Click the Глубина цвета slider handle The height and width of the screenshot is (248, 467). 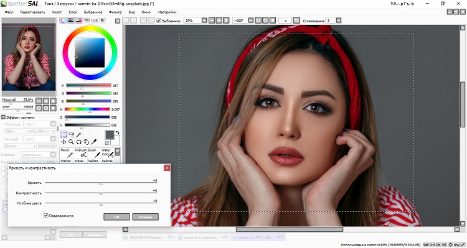(x=101, y=204)
